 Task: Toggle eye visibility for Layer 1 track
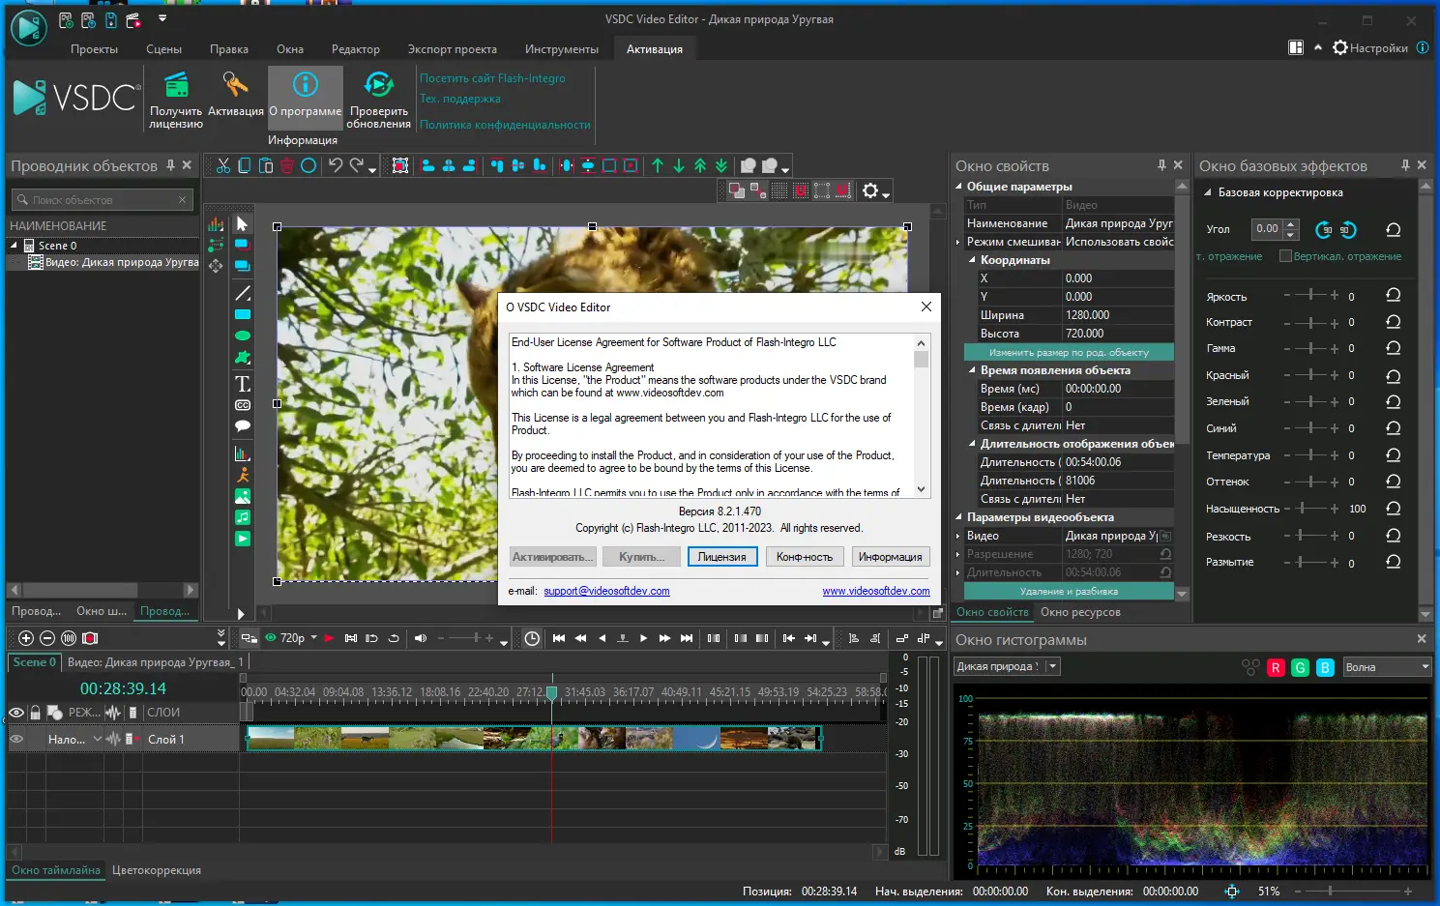click(16, 739)
